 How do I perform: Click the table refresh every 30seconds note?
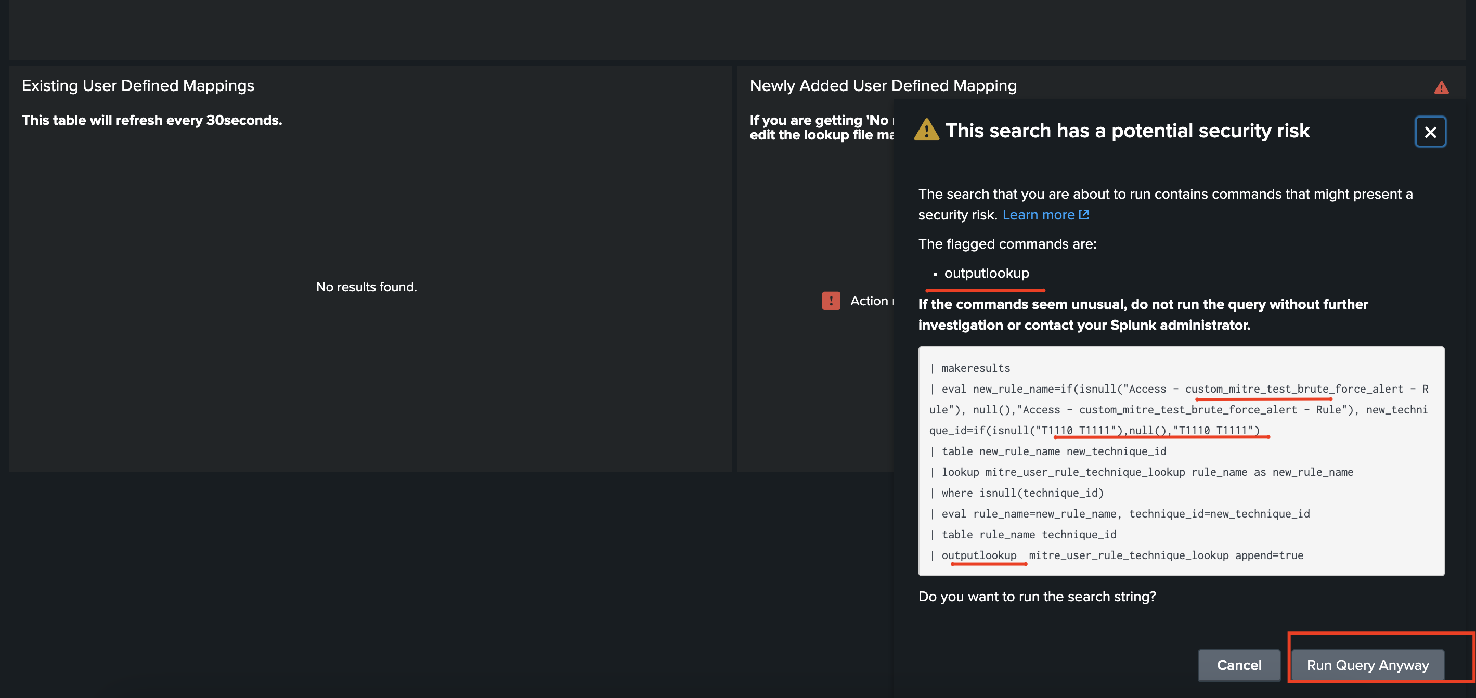click(152, 120)
